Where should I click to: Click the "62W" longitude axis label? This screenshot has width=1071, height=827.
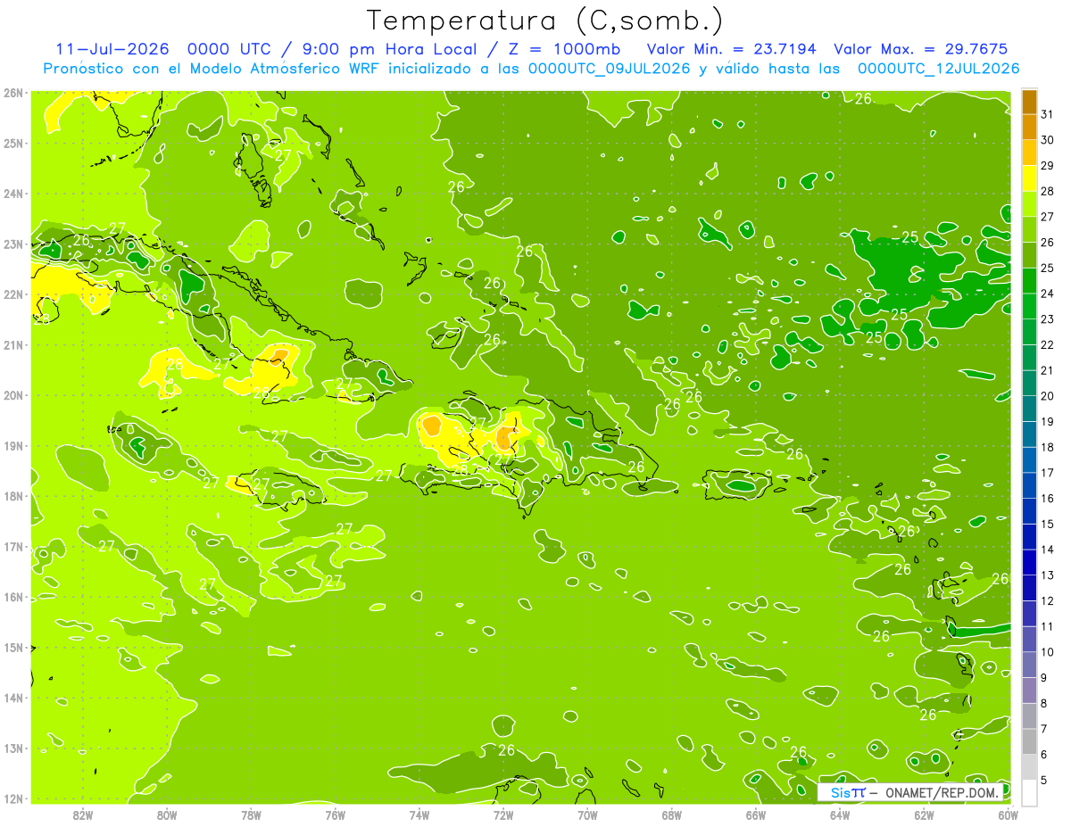coord(924,815)
